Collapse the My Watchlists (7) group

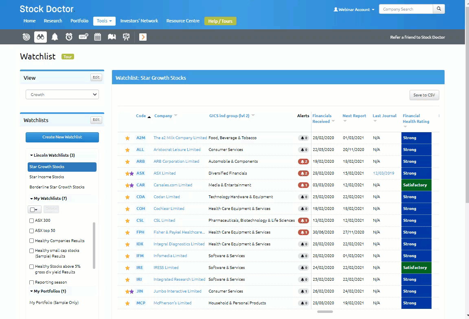[48, 199]
